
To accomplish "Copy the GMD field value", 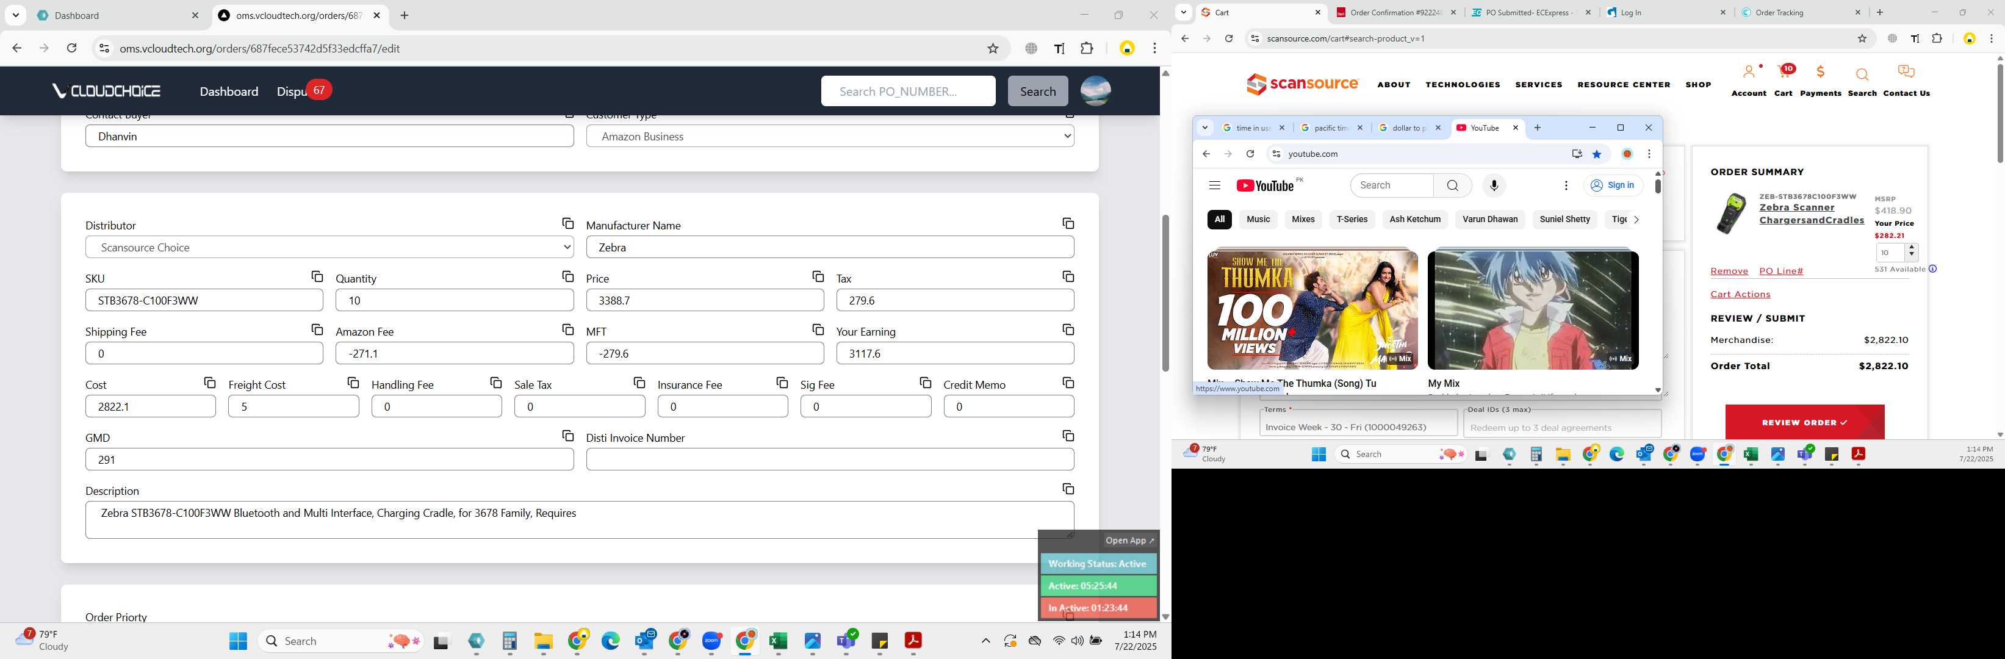I will [x=567, y=436].
